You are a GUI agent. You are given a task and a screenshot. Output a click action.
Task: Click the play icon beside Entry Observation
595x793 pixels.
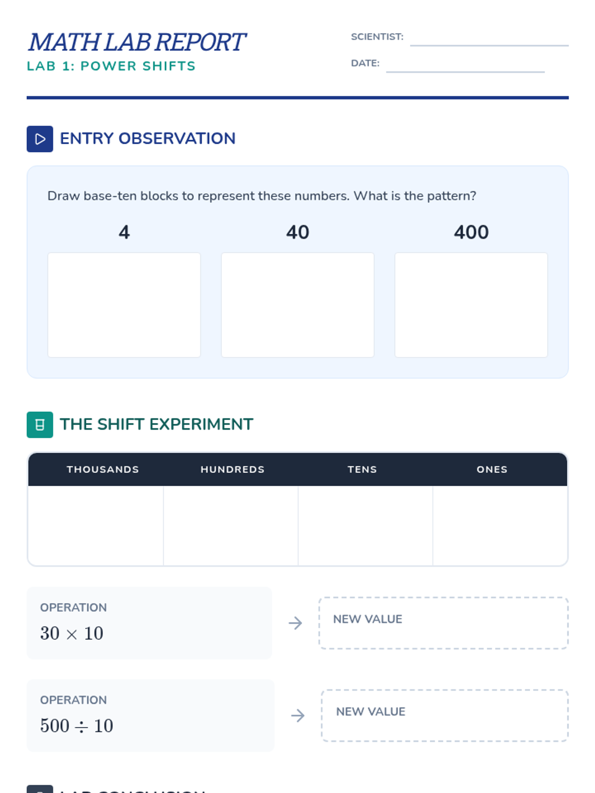click(x=40, y=139)
